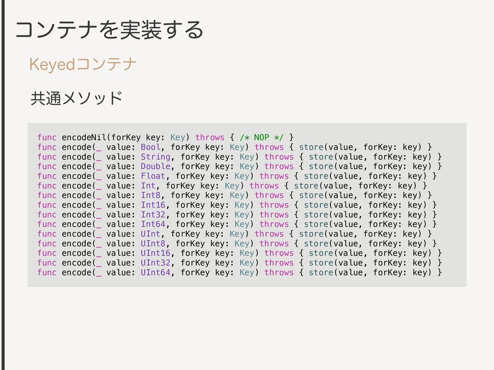This screenshot has height=370, width=494.
Task: Select the Double type in code
Action: coord(155,166)
